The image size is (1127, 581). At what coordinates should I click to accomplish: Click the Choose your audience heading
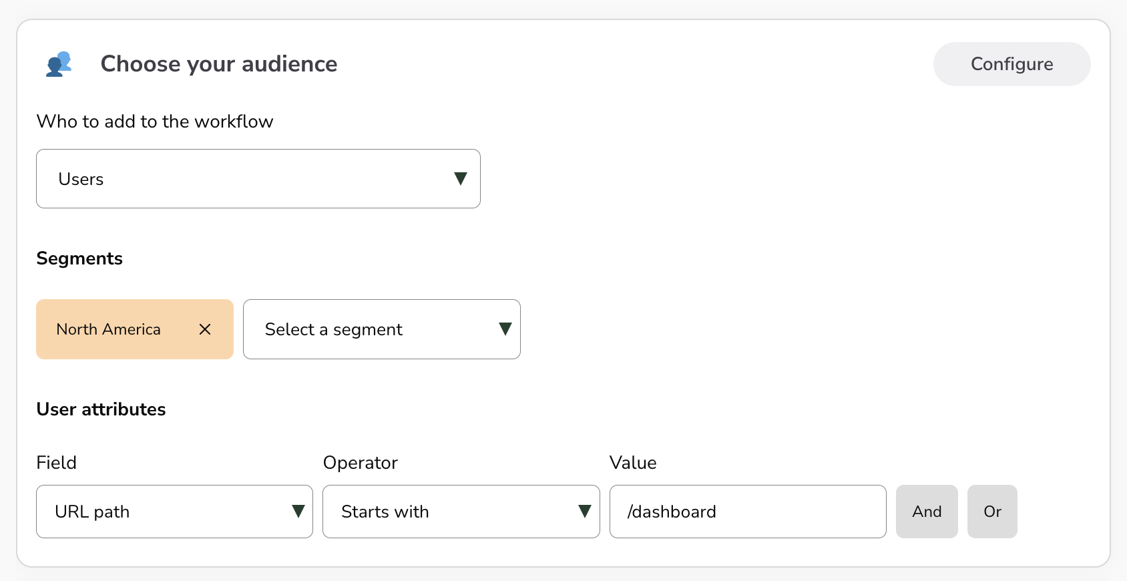click(219, 64)
